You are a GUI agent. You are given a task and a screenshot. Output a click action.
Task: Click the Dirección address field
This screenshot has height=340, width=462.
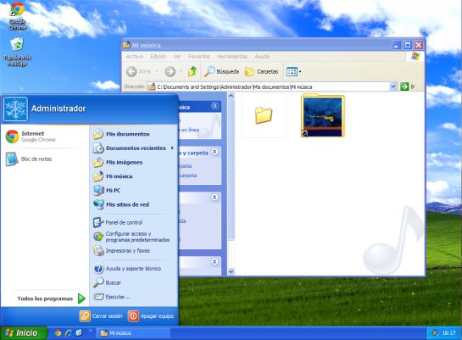[x=270, y=86]
